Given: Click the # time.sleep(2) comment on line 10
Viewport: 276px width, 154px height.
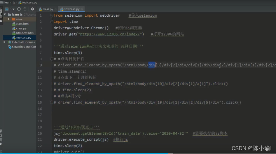Looking at the screenshot, I should coord(70,71).
